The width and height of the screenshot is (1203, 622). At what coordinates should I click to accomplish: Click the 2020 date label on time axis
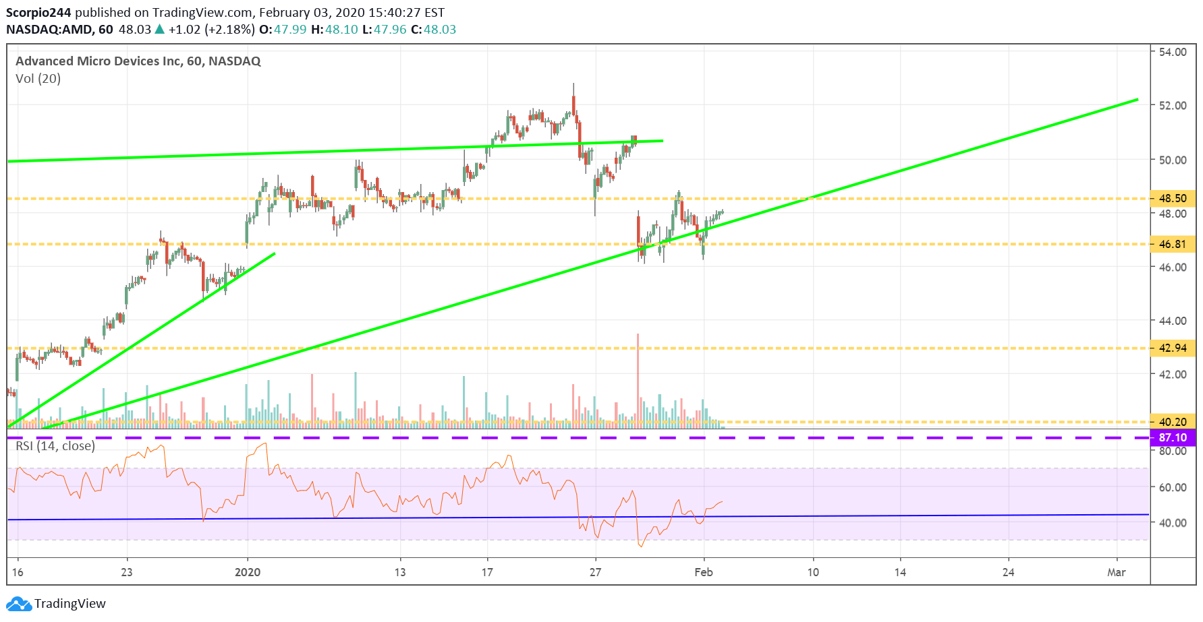[248, 572]
